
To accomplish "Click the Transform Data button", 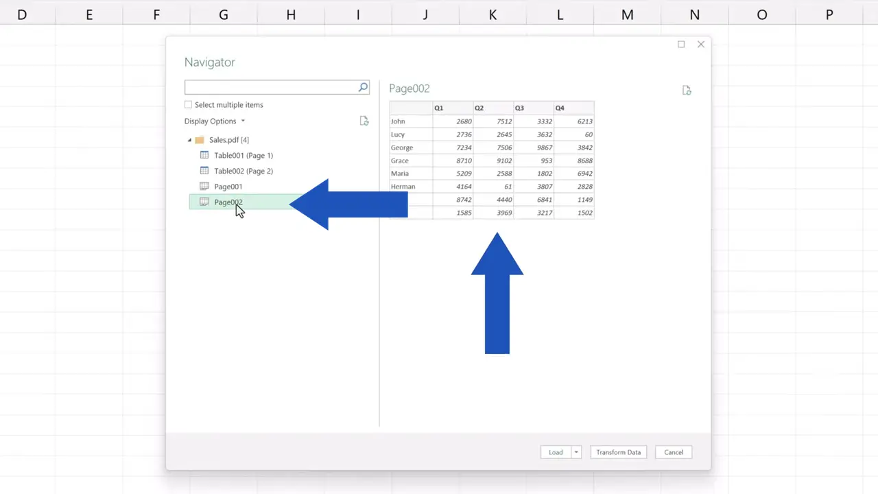I will 618,452.
